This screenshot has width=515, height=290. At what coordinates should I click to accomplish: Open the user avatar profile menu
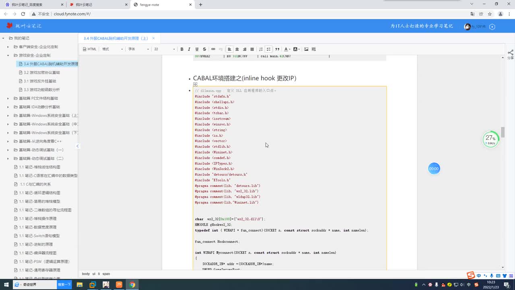pyautogui.click(x=467, y=27)
